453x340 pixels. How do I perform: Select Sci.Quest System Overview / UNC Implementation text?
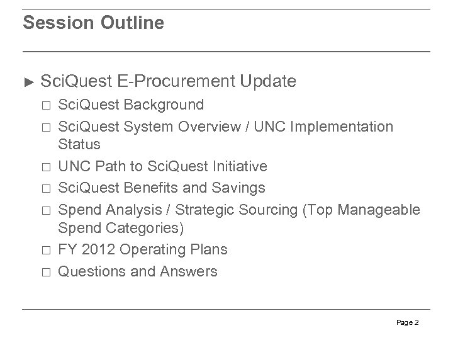coord(225,127)
